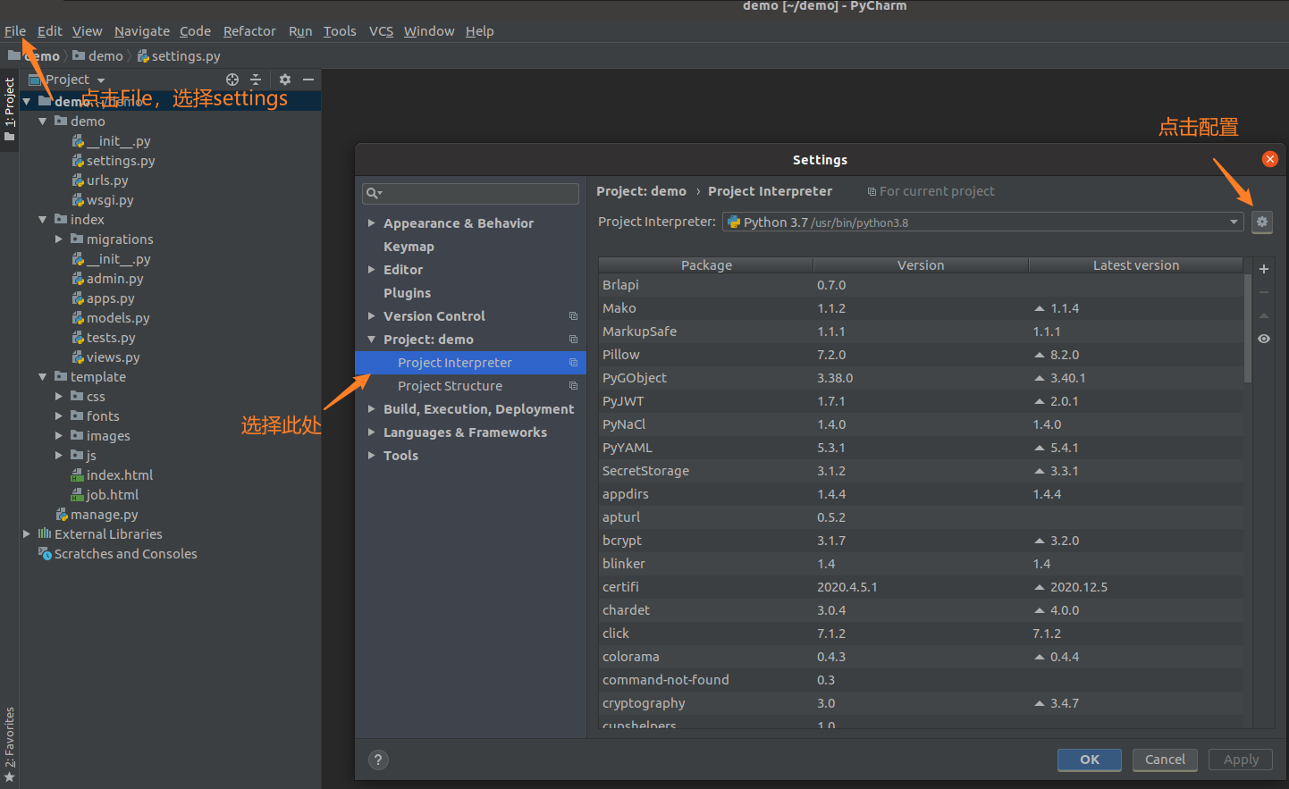
Task: Expand the Tools settings section
Action: (371, 456)
